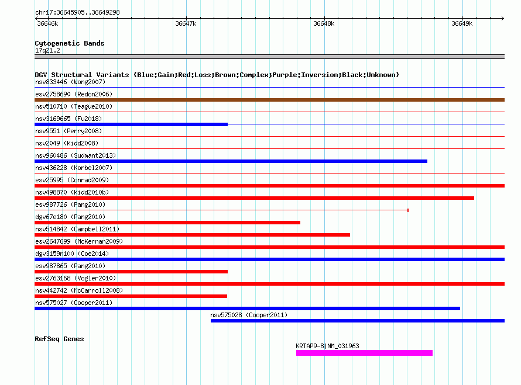Click the DGV Structural Variants track title

pos(217,75)
